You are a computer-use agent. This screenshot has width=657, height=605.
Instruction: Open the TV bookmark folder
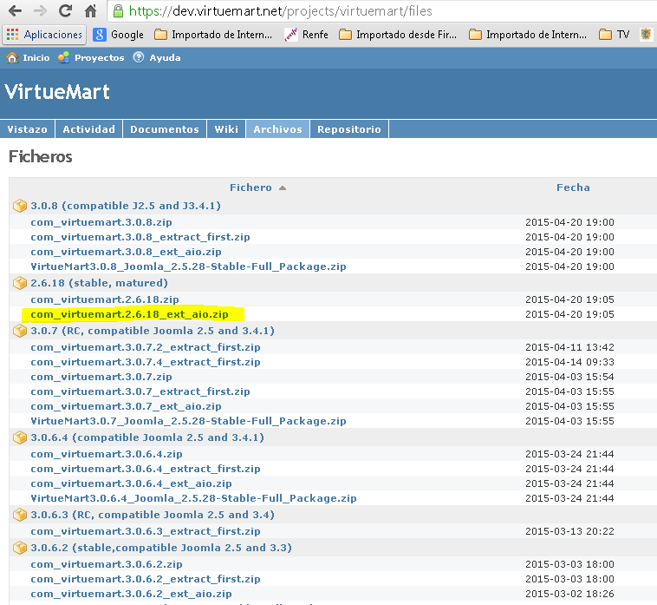[x=615, y=35]
